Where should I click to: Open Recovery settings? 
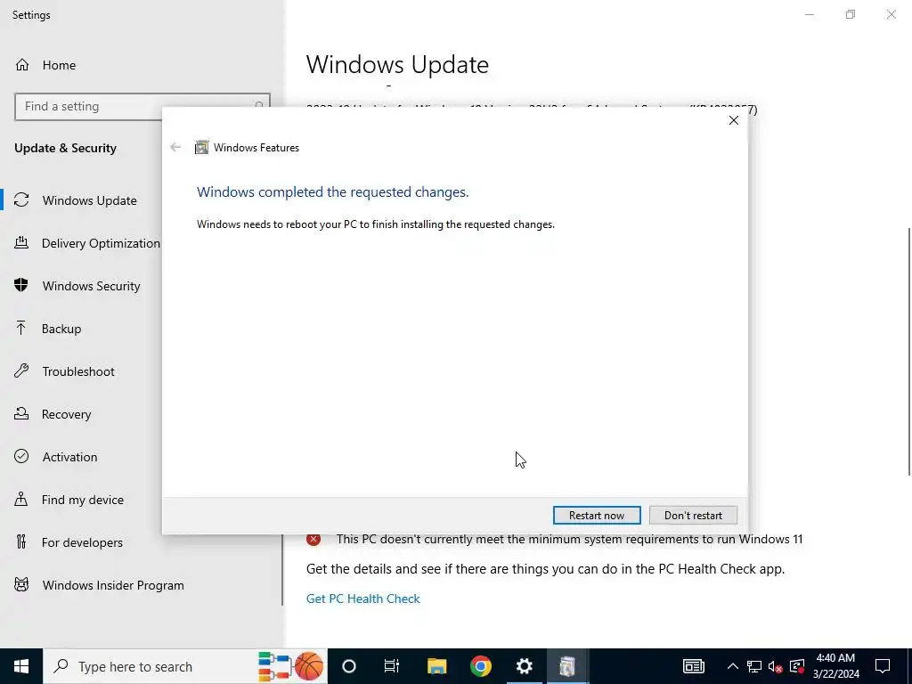(x=66, y=414)
